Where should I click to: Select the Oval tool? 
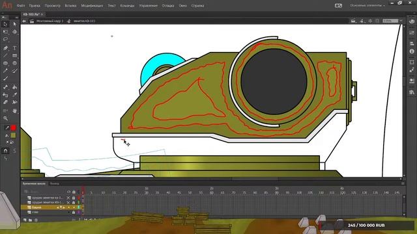click(x=5, y=64)
